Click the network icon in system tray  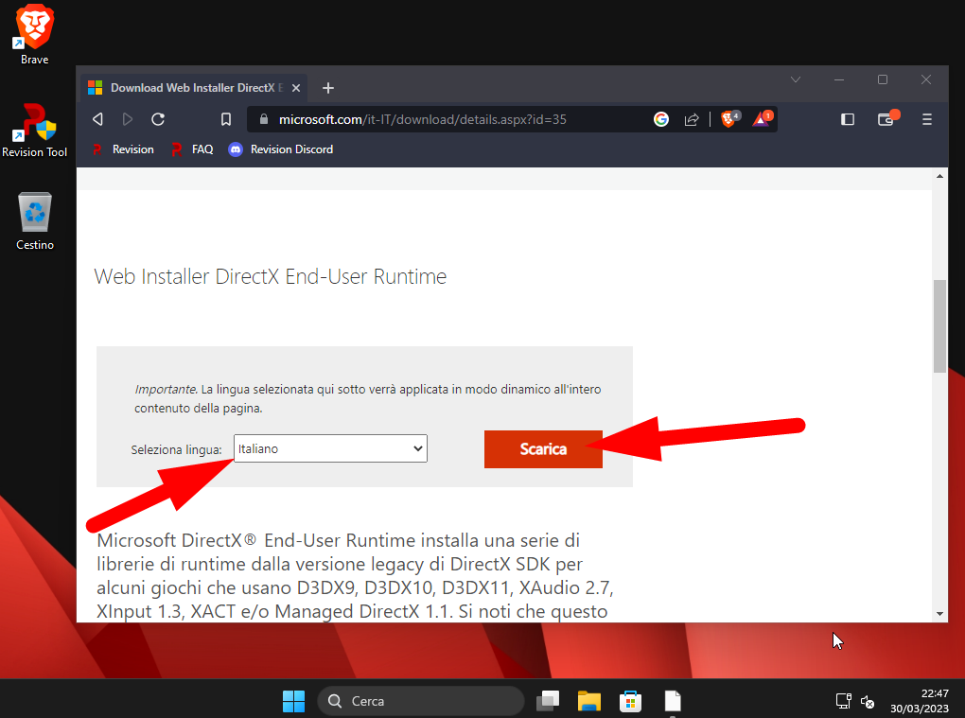[x=843, y=701]
